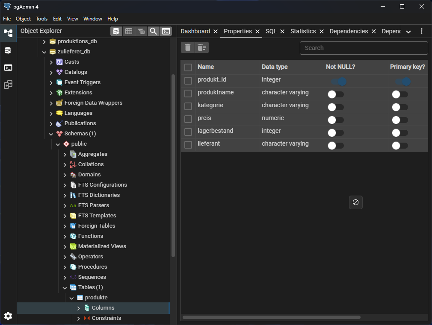Viewport: 432px width, 325px height.
Task: Expand the produktions_db database node
Action: [x=44, y=41]
